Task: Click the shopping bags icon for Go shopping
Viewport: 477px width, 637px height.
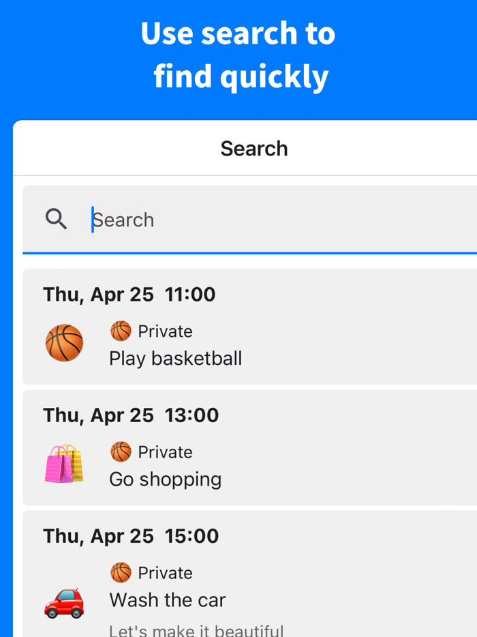Action: coord(64,464)
